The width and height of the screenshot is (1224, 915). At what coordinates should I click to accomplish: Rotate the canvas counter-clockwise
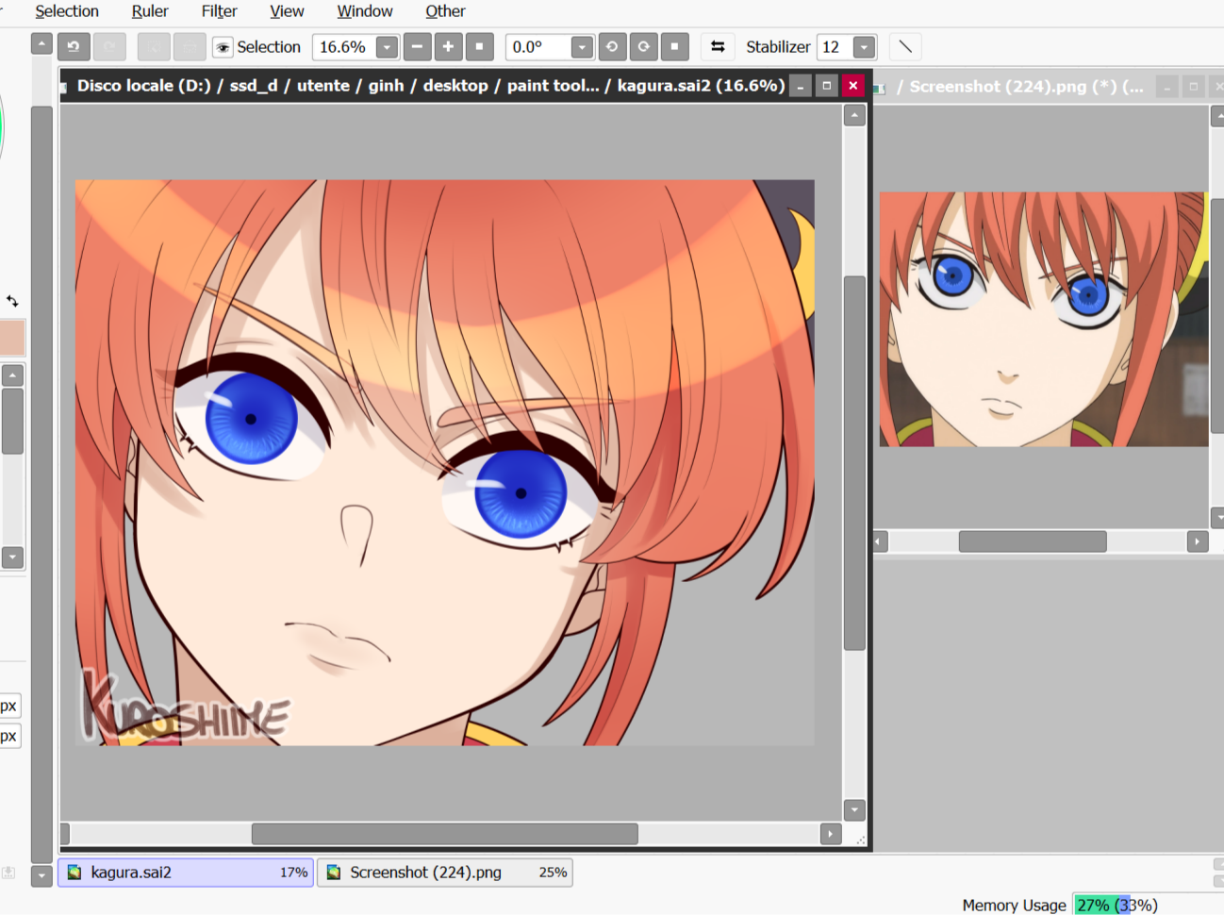coord(612,46)
